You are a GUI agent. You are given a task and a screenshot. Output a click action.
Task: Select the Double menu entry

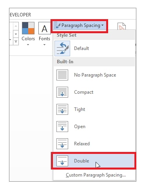click(94, 161)
